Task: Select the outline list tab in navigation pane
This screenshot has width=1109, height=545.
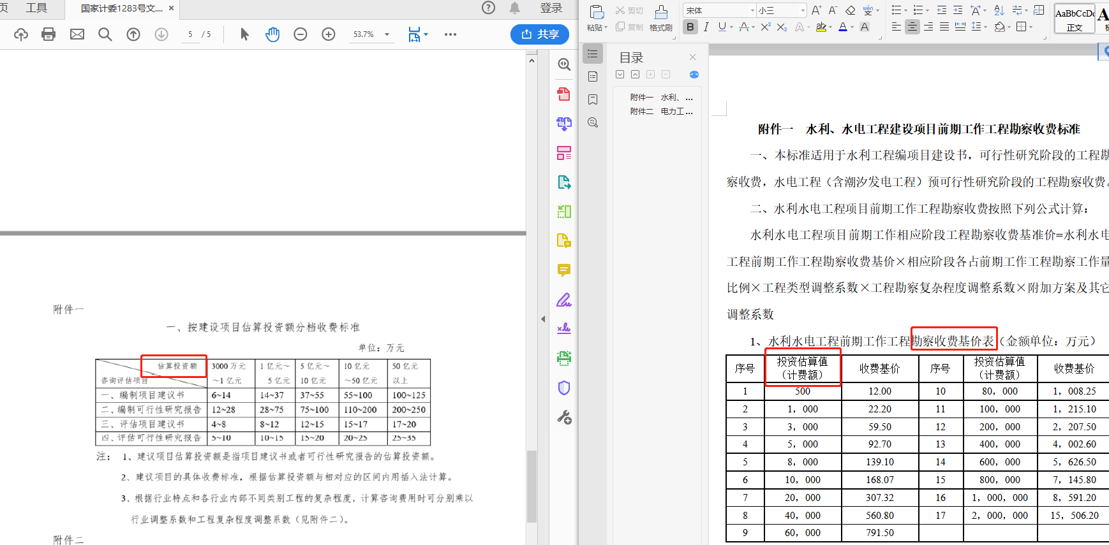Action: click(x=593, y=54)
